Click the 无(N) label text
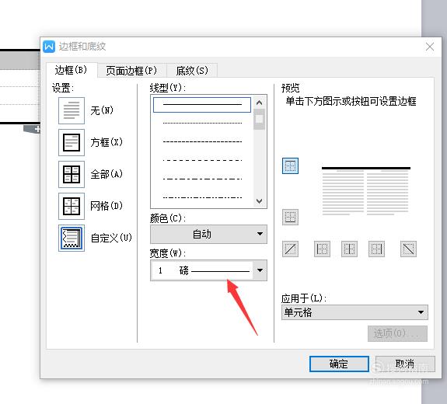The width and height of the screenshot is (447, 404). coord(102,110)
